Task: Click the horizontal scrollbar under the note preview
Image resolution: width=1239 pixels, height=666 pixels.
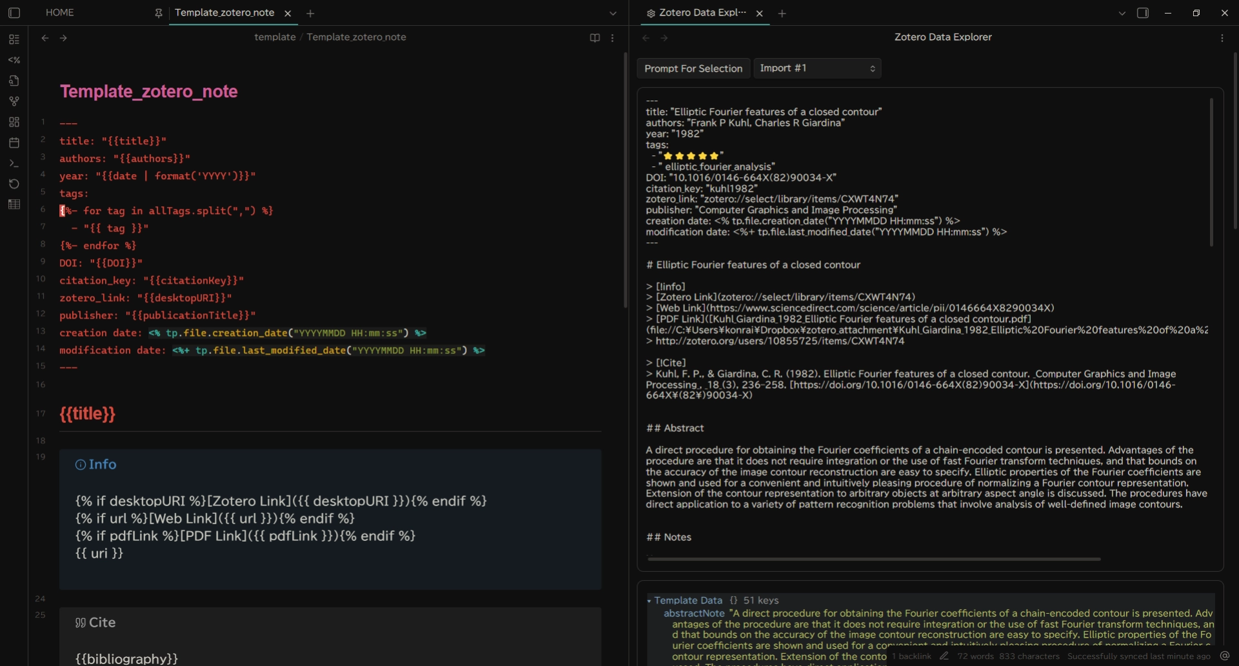Action: pyautogui.click(x=874, y=559)
